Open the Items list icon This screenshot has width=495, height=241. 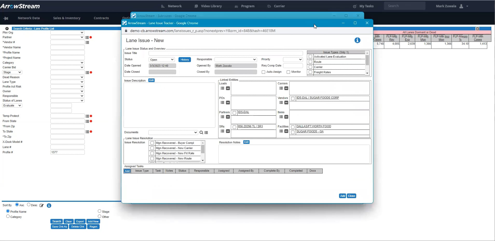(281, 117)
